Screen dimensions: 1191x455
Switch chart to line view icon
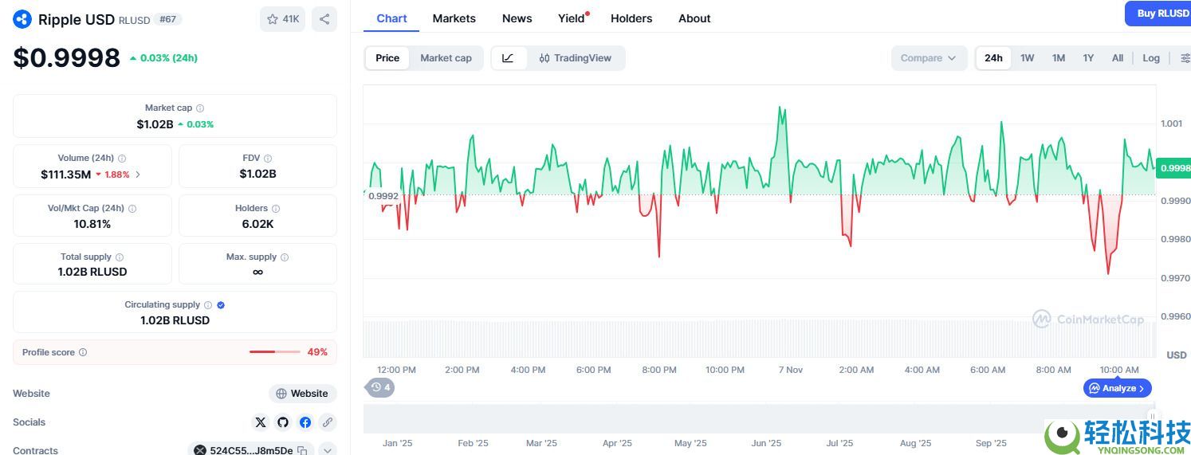click(x=508, y=58)
